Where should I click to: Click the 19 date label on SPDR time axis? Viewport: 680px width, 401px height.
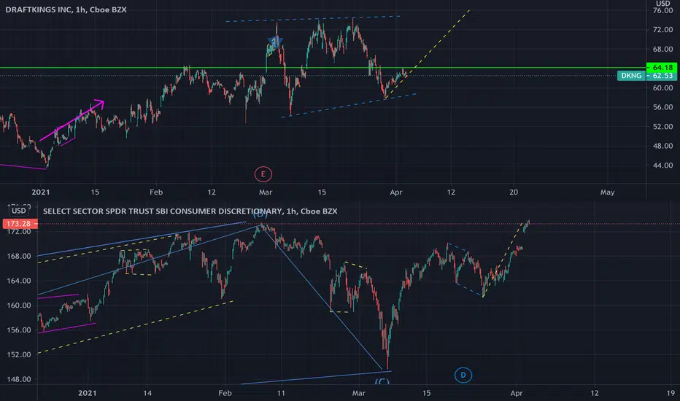tap(671, 393)
